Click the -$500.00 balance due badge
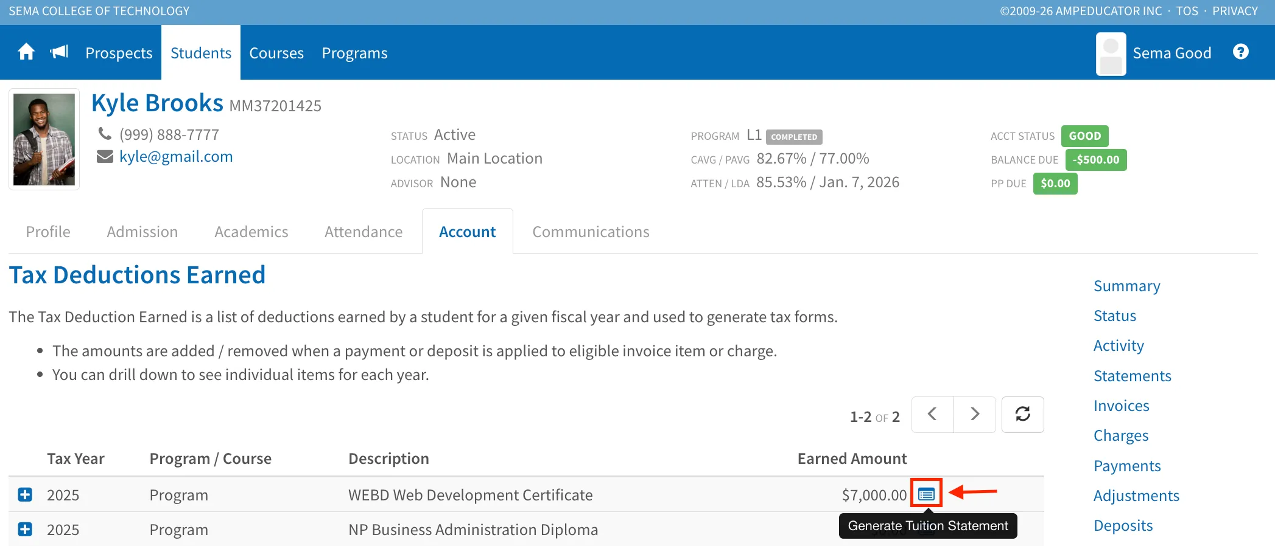 click(1095, 160)
